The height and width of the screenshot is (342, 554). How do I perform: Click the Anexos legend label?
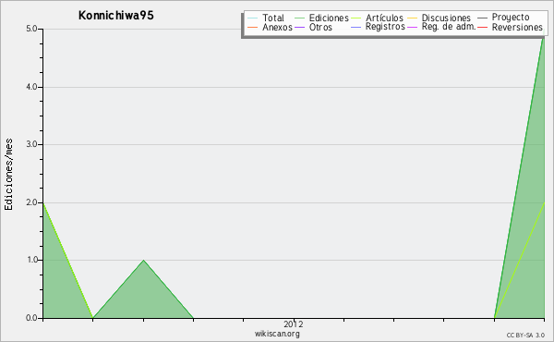pyautogui.click(x=277, y=27)
